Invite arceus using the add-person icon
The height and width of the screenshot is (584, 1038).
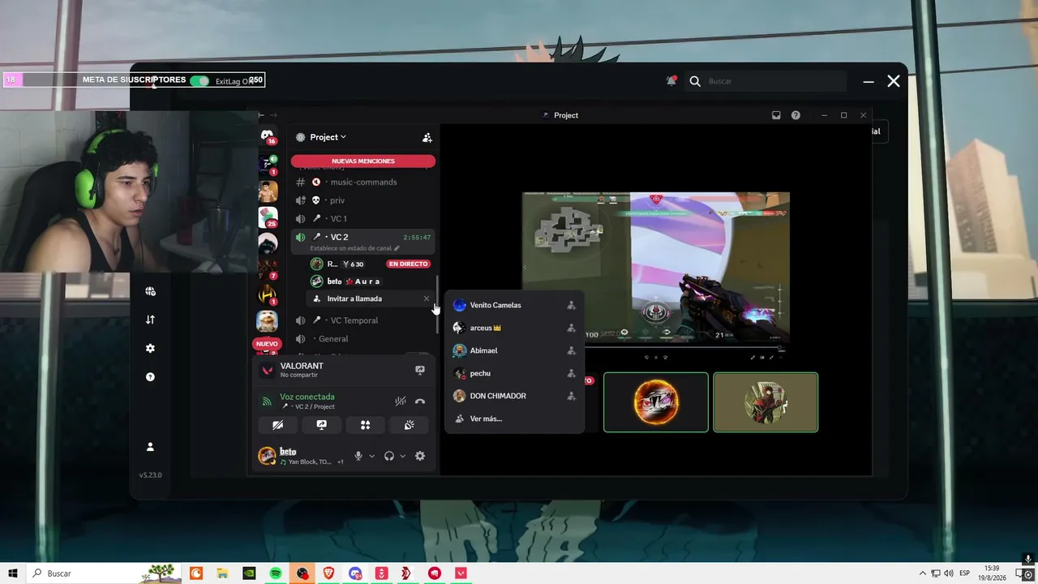[x=571, y=328]
